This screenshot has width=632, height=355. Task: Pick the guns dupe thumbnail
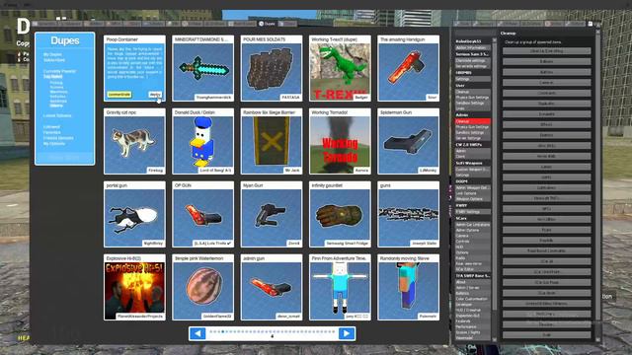408,214
